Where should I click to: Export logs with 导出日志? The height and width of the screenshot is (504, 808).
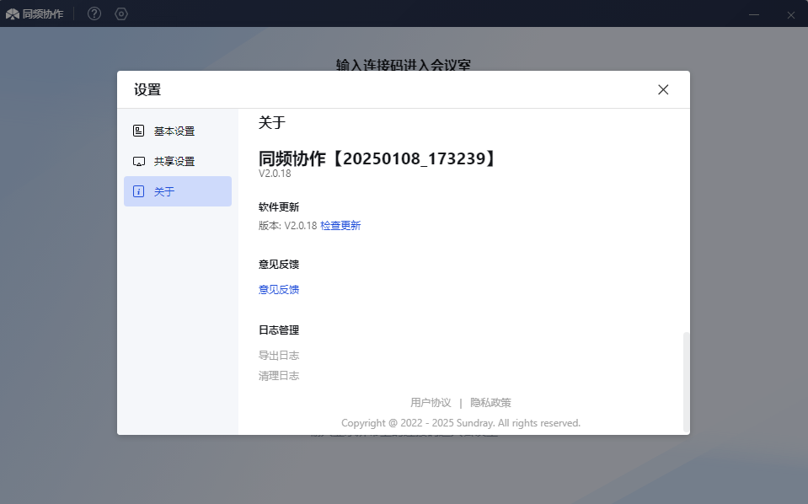pyautogui.click(x=279, y=356)
